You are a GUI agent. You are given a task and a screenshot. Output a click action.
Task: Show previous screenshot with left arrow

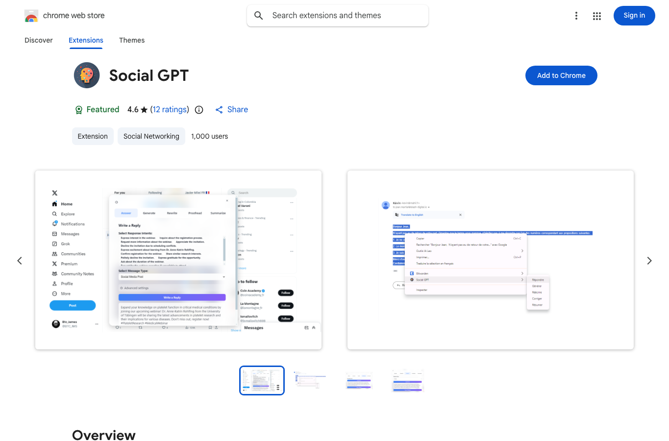point(20,261)
